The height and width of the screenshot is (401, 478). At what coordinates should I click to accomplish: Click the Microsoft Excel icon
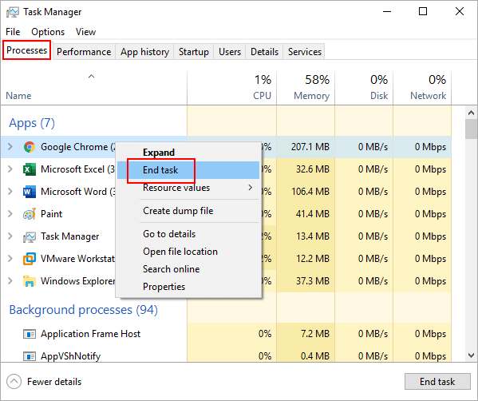[x=30, y=169]
